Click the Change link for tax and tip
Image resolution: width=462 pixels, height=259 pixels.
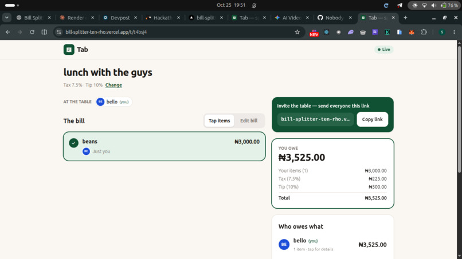(113, 85)
